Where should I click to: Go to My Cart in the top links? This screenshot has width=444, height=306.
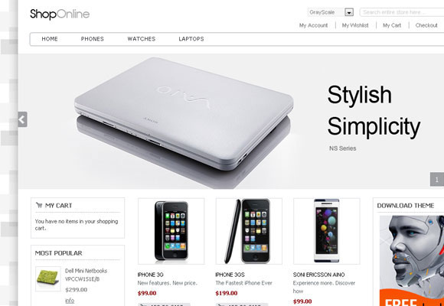(x=392, y=25)
